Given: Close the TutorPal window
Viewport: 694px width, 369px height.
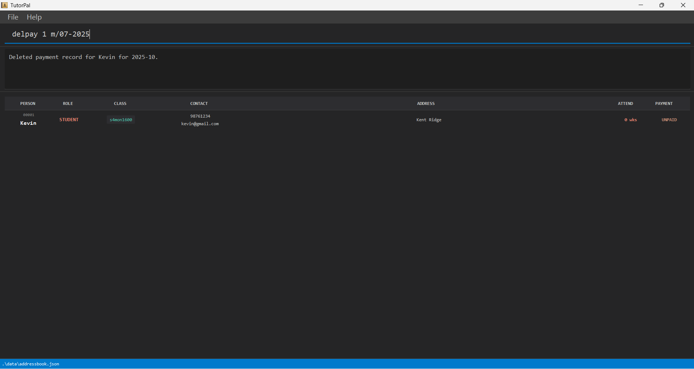Looking at the screenshot, I should 683,5.
